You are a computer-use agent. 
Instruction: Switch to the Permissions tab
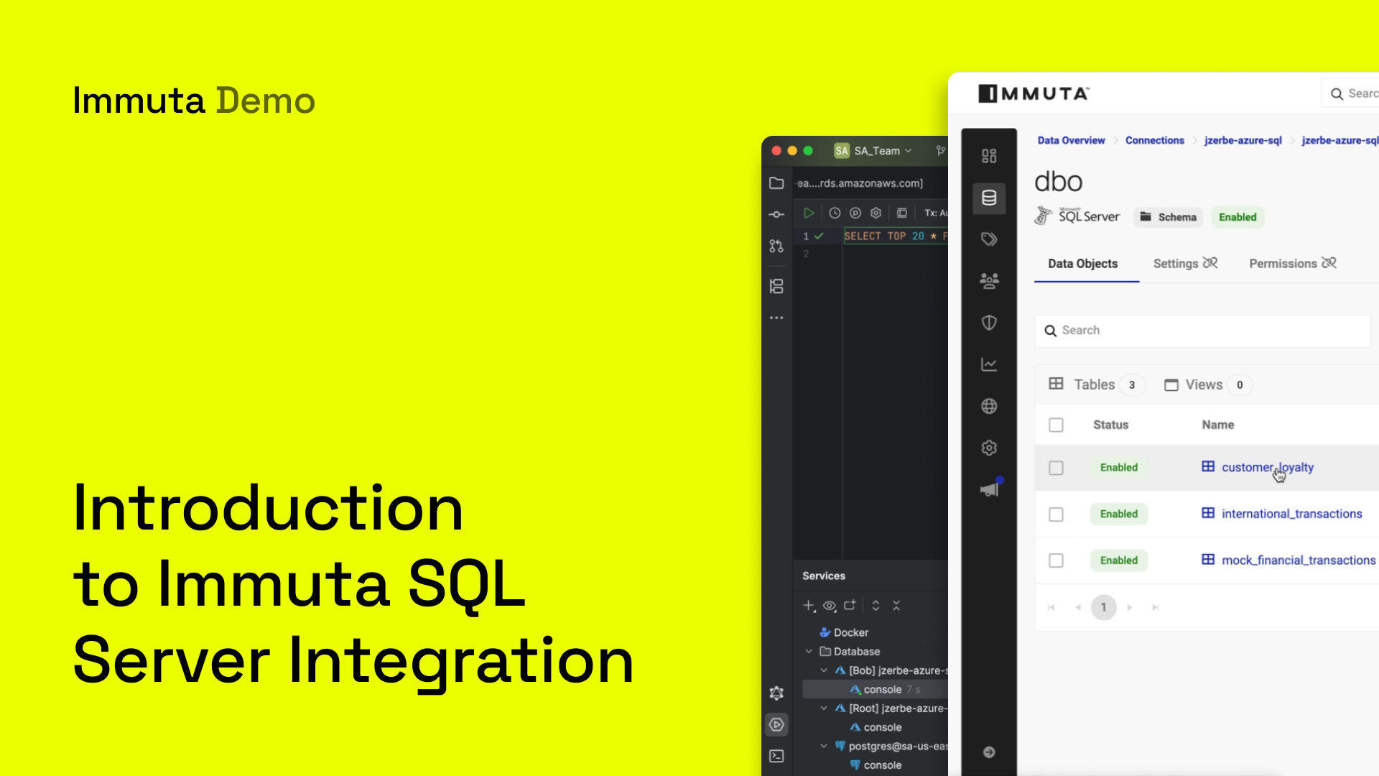click(x=1286, y=263)
